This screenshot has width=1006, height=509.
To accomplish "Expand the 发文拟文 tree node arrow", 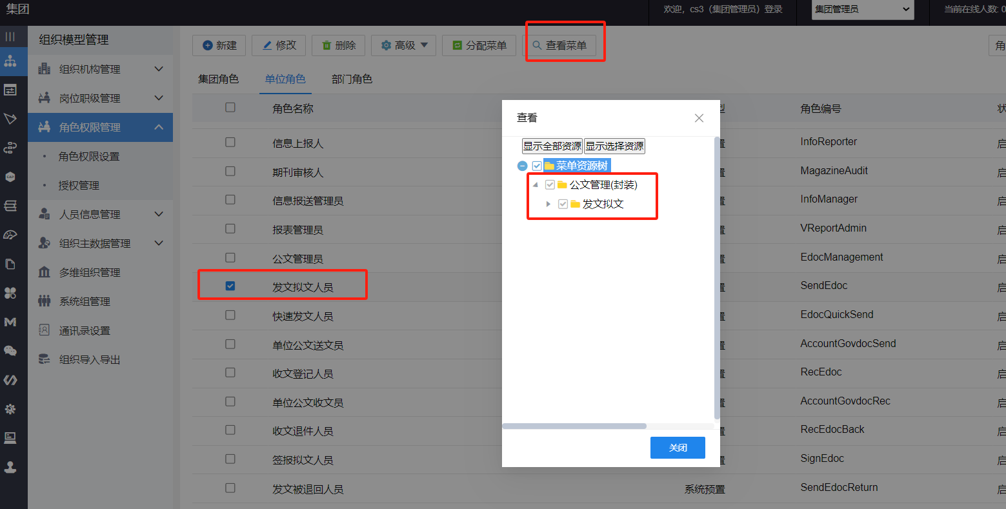I will (x=548, y=204).
